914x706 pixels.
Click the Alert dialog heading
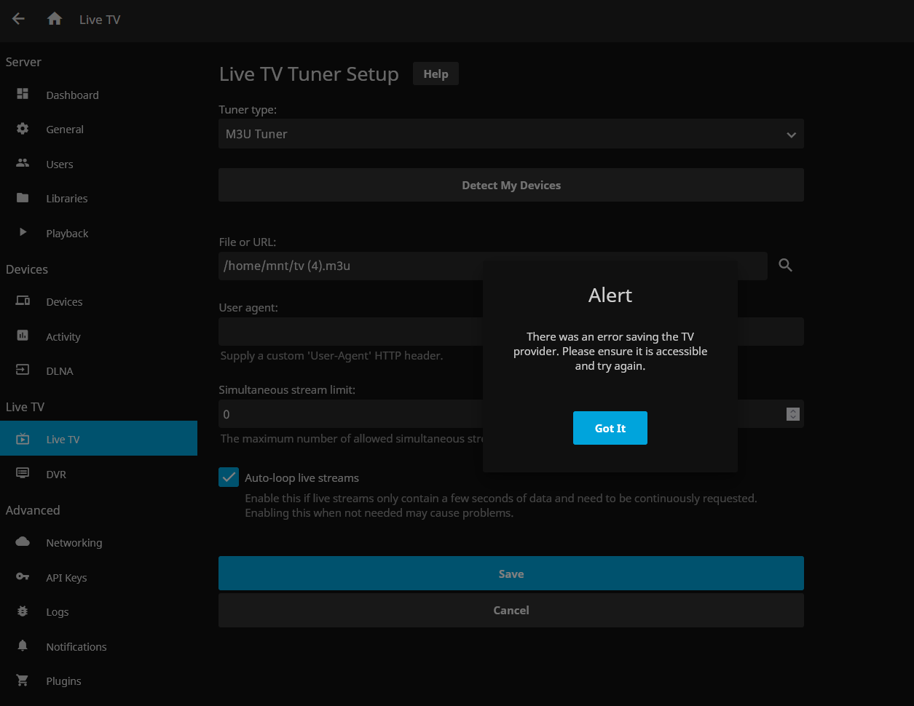pyautogui.click(x=610, y=295)
